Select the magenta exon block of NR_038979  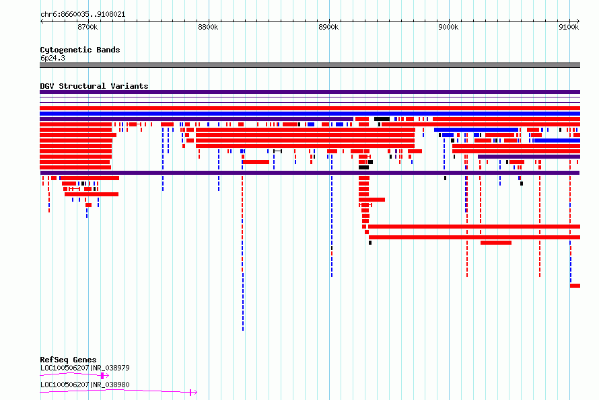coord(102,376)
